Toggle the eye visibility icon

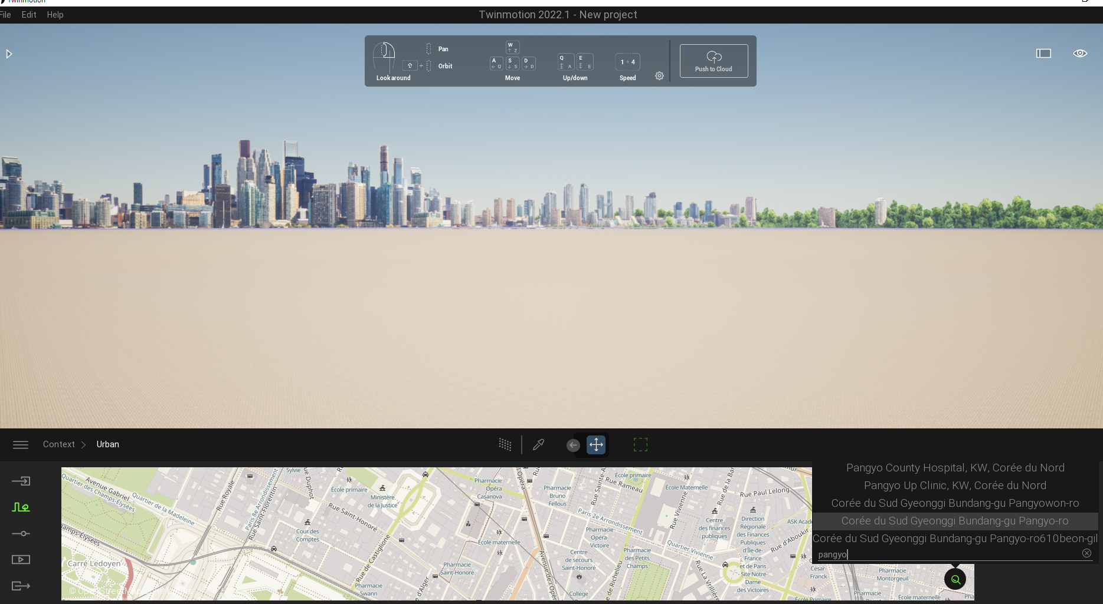coord(1079,53)
